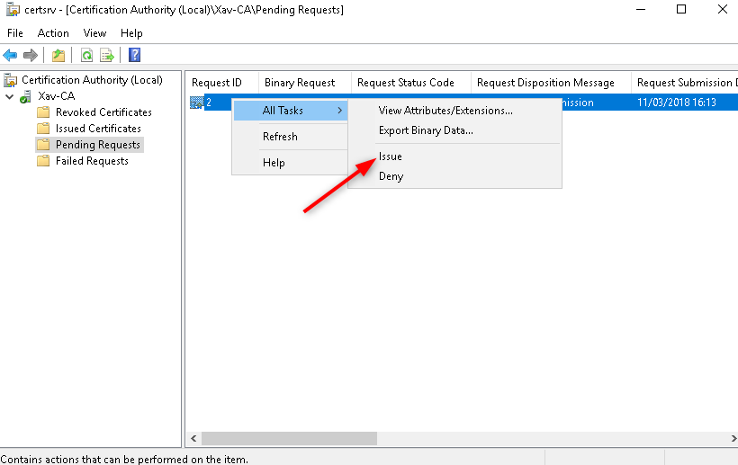Choose Deny in the context submenu
Image resolution: width=738 pixels, height=465 pixels.
(391, 176)
